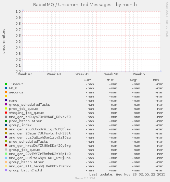Click the 'Munin 2.0.33-1' footer text
The width and height of the screenshot is (170, 182).
(85, 178)
